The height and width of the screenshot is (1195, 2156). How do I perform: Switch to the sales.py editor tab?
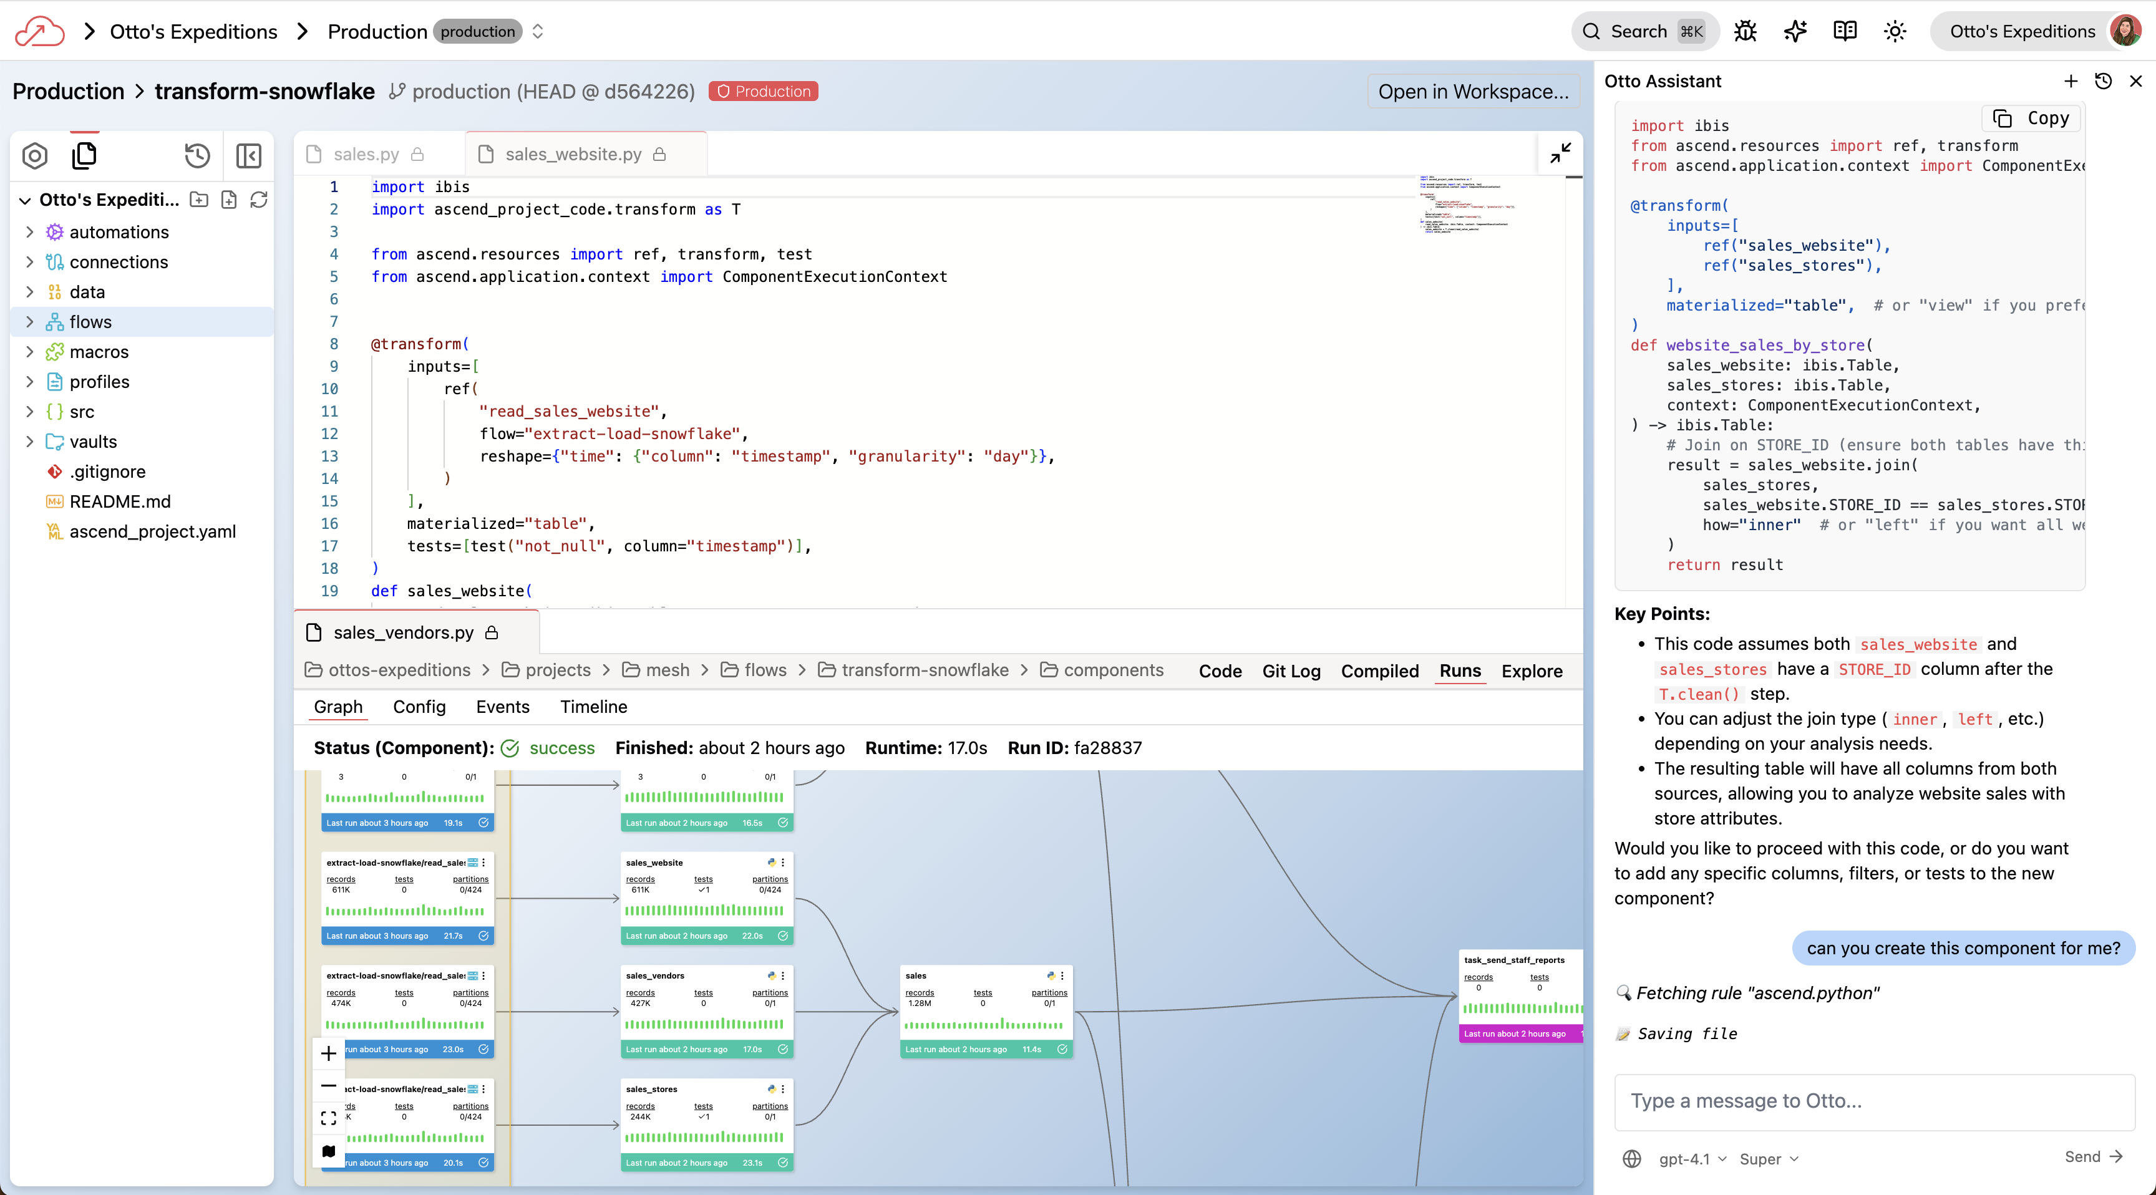click(366, 154)
